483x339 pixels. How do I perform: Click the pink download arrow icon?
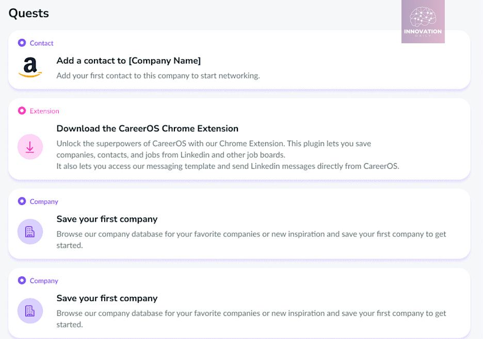(x=30, y=147)
